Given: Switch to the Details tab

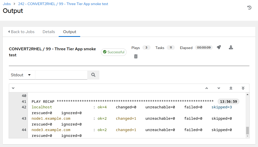Looking at the screenshot, I should pos(49,32).
